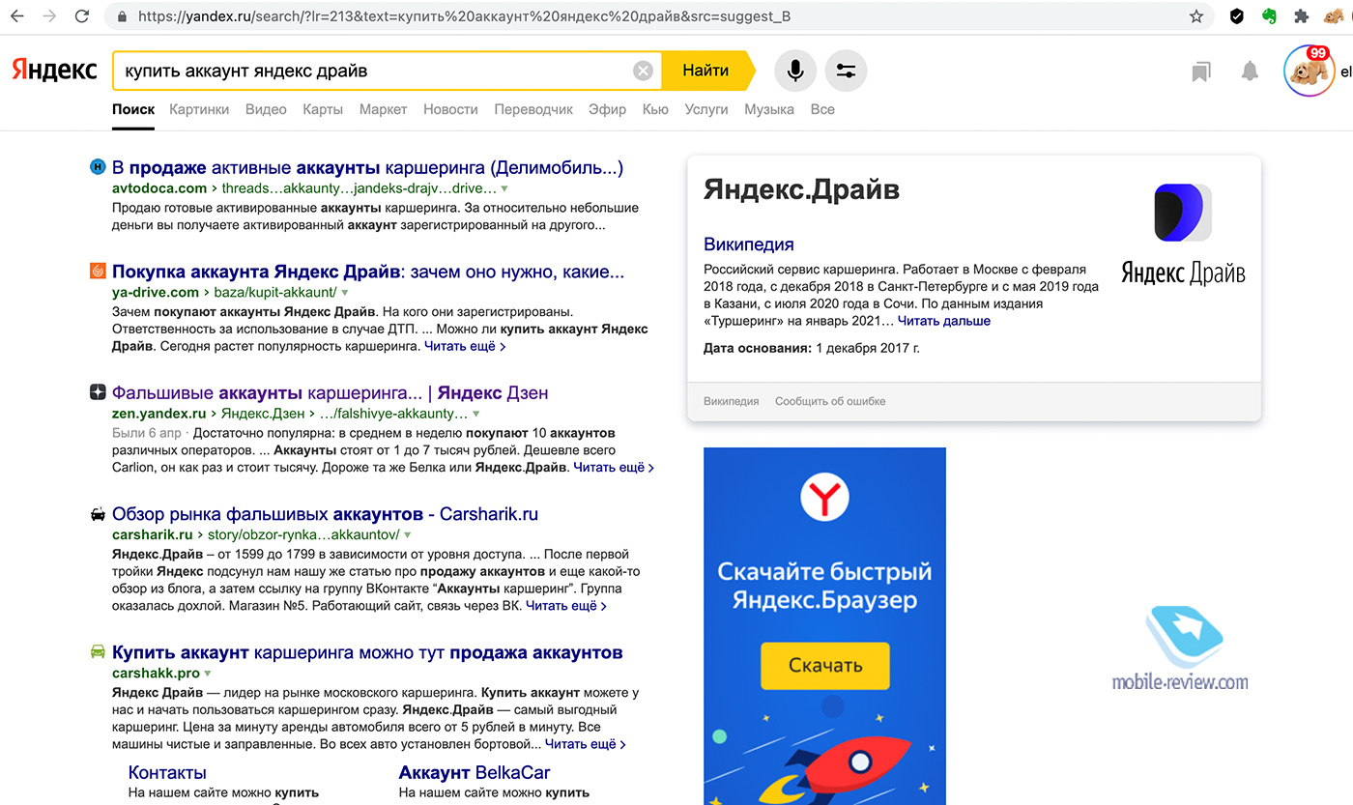Click the carshakk.pro car favicon

coord(98,652)
